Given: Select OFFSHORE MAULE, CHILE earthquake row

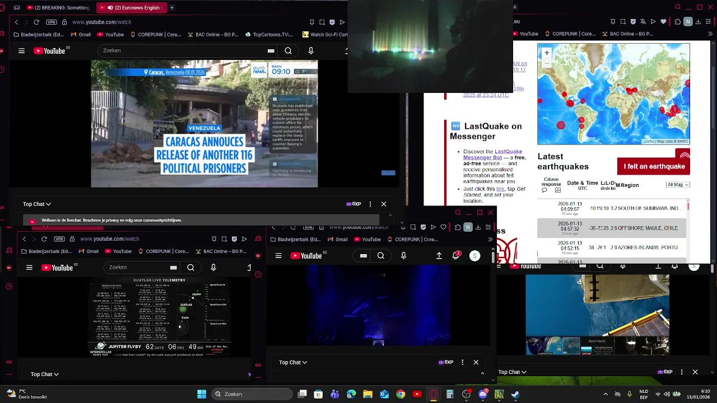Looking at the screenshot, I should click(612, 228).
